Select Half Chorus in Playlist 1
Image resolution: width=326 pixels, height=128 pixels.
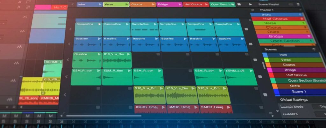(x=275, y=19)
